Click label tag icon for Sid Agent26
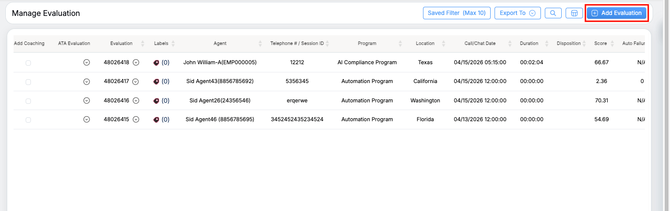The image size is (670, 211). [x=156, y=100]
